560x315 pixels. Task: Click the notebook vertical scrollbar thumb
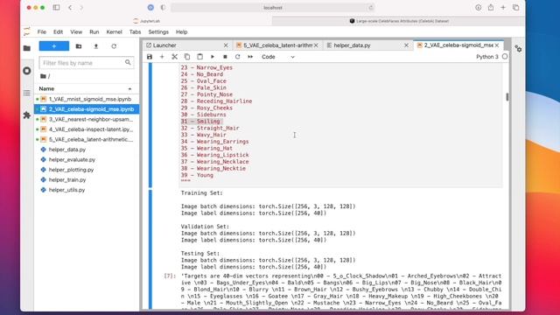click(507, 97)
